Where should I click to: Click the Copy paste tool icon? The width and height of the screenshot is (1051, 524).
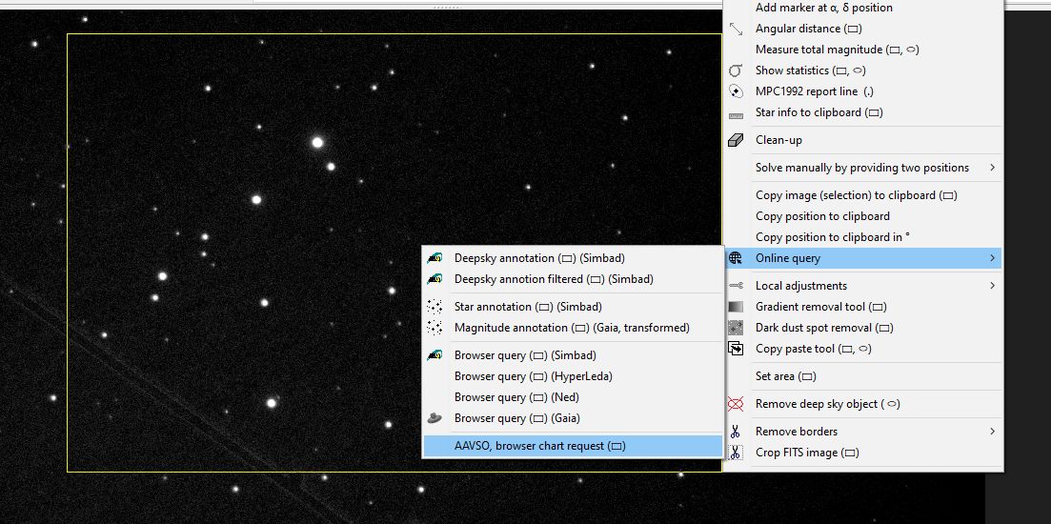(x=736, y=349)
